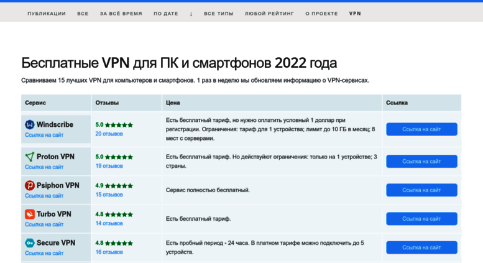Image resolution: width=483 pixels, height=263 pixels.
Task: Open the 20 отзывов reviews link
Action: point(109,134)
